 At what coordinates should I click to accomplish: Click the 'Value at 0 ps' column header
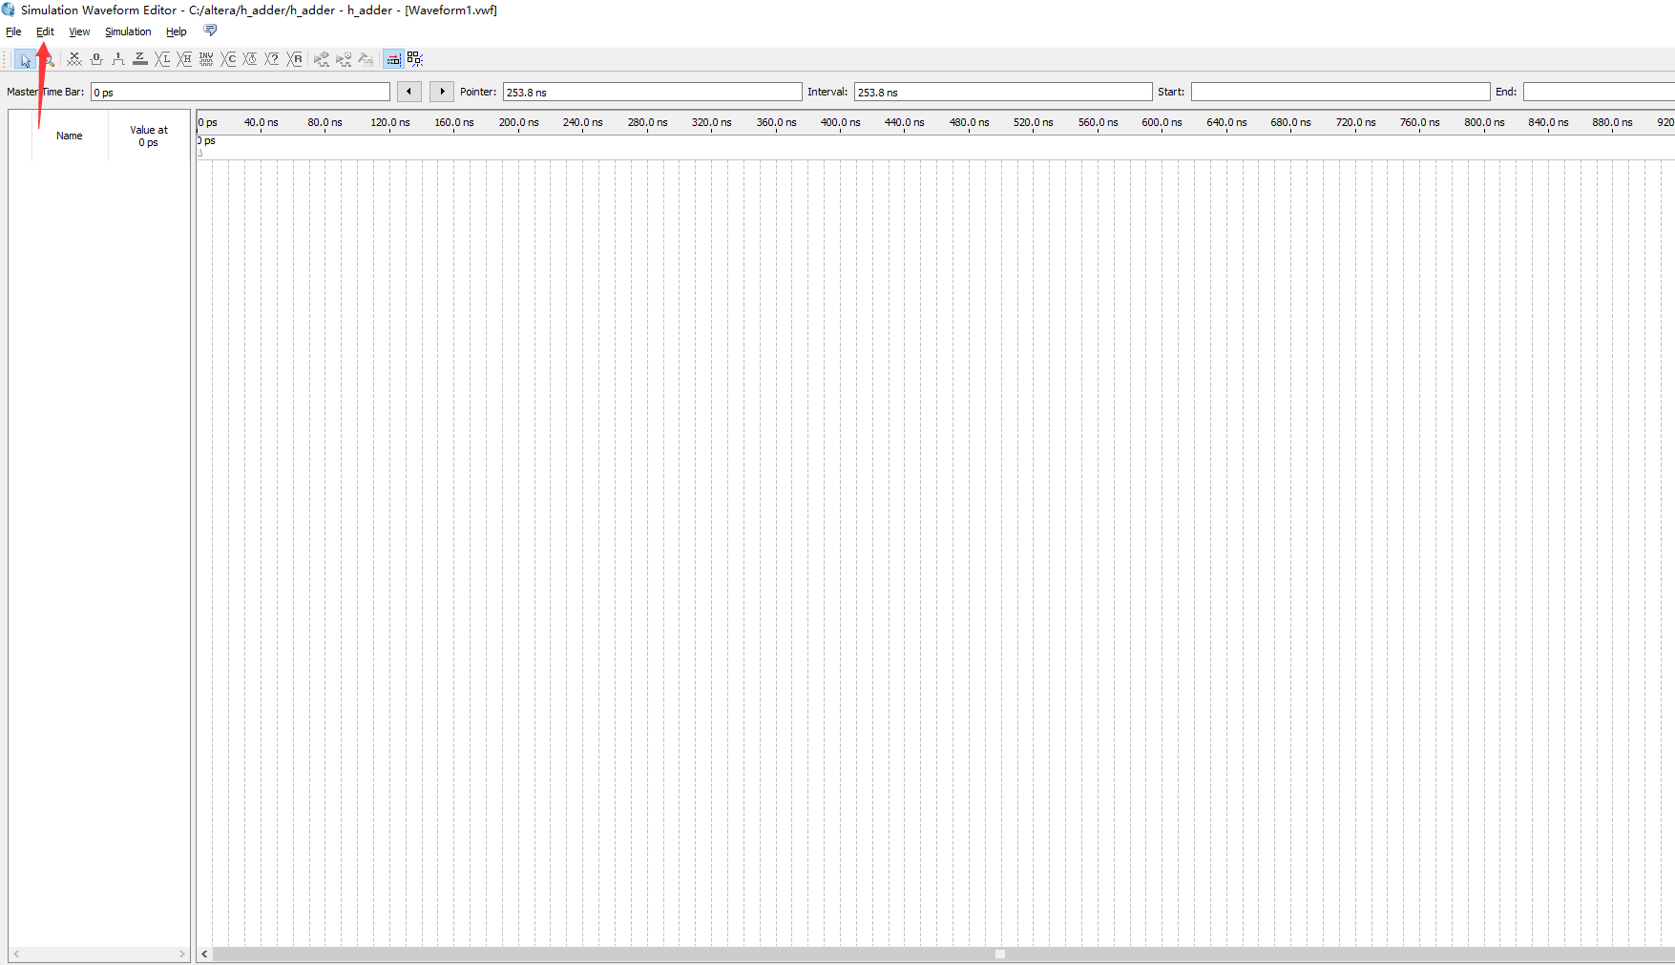point(149,136)
